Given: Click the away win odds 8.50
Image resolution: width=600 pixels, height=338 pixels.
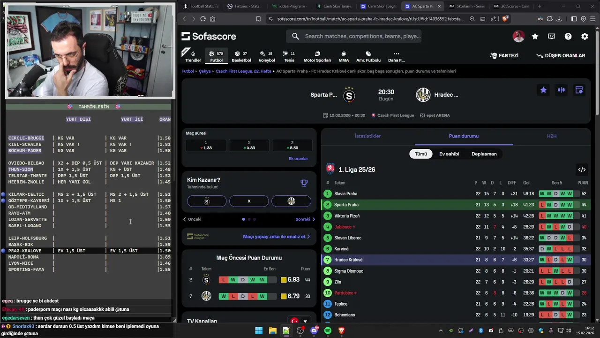Looking at the screenshot, I should pos(292,146).
